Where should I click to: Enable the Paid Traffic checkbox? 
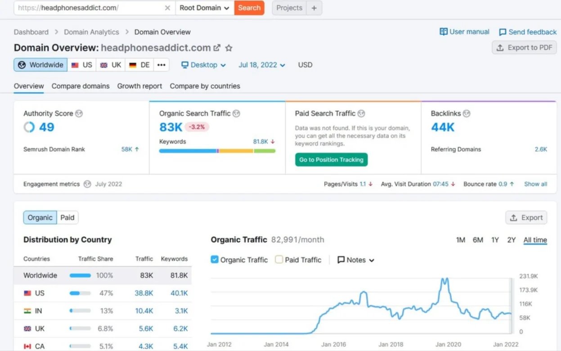tap(279, 260)
